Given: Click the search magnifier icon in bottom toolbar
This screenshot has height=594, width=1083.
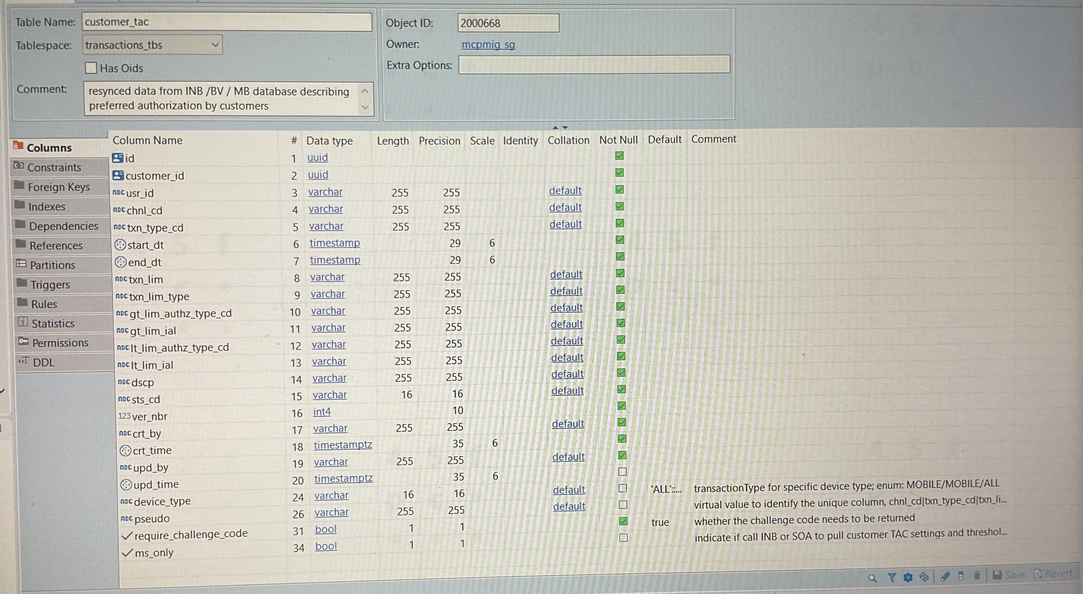Looking at the screenshot, I should click(x=872, y=578).
